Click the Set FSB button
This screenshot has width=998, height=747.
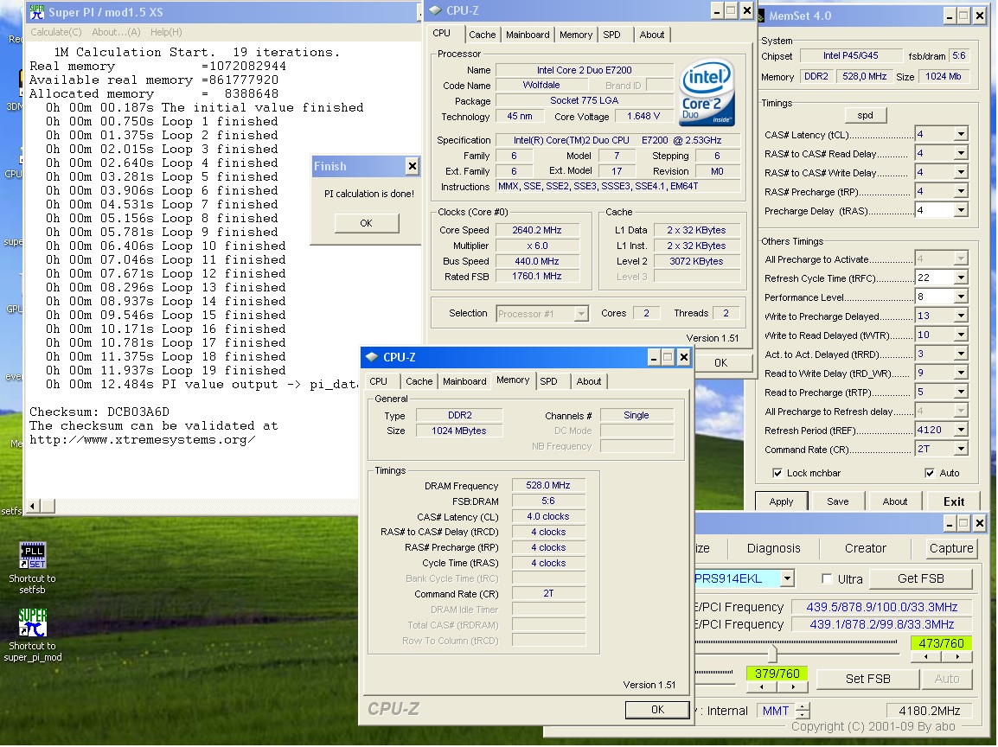[867, 679]
